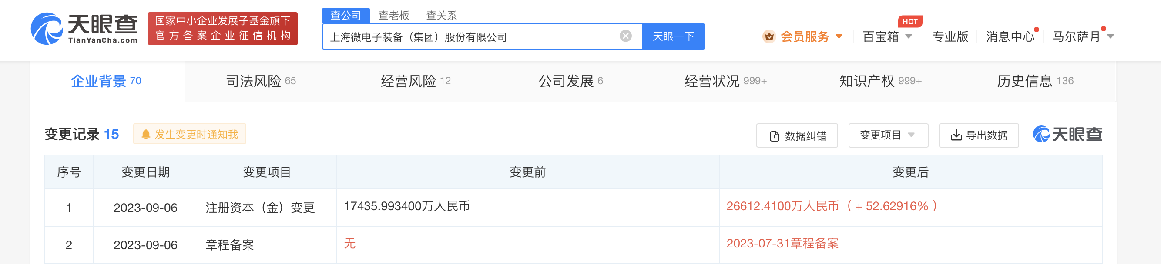This screenshot has width=1161, height=264.
Task: Switch to the 查老板 search tab
Action: [393, 16]
